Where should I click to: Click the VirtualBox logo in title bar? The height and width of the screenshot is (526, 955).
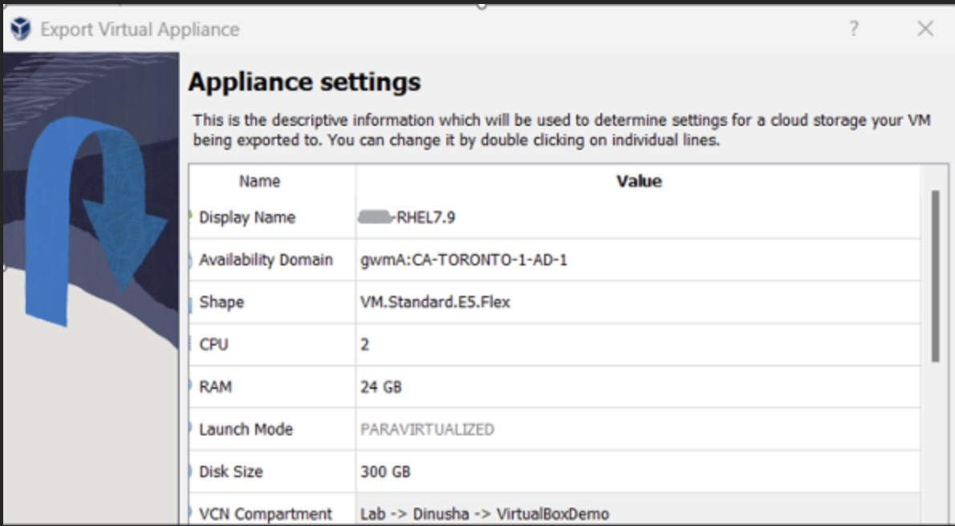[x=21, y=29]
